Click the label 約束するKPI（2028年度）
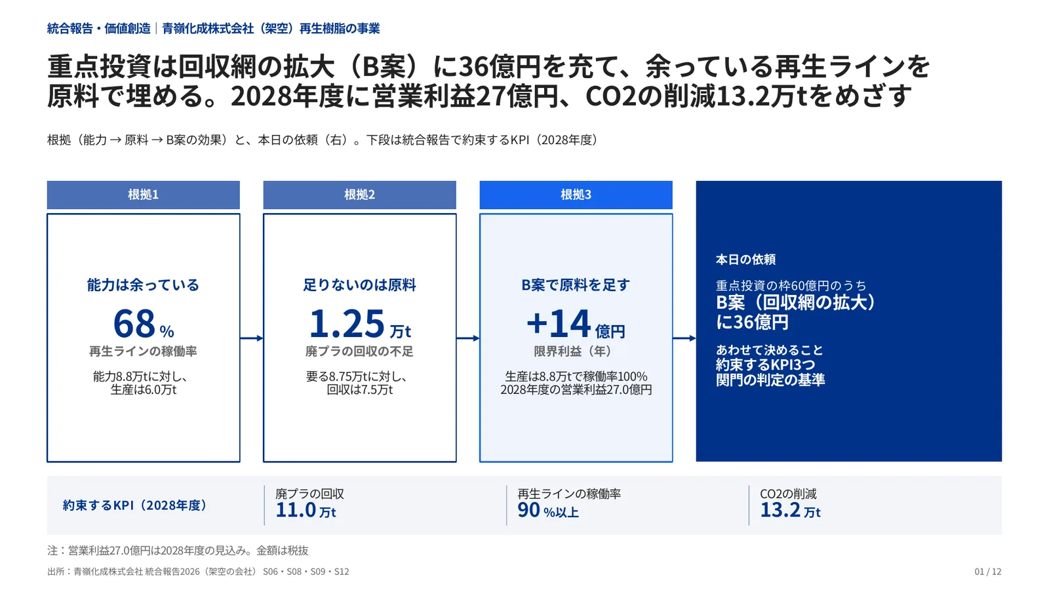 coord(135,505)
